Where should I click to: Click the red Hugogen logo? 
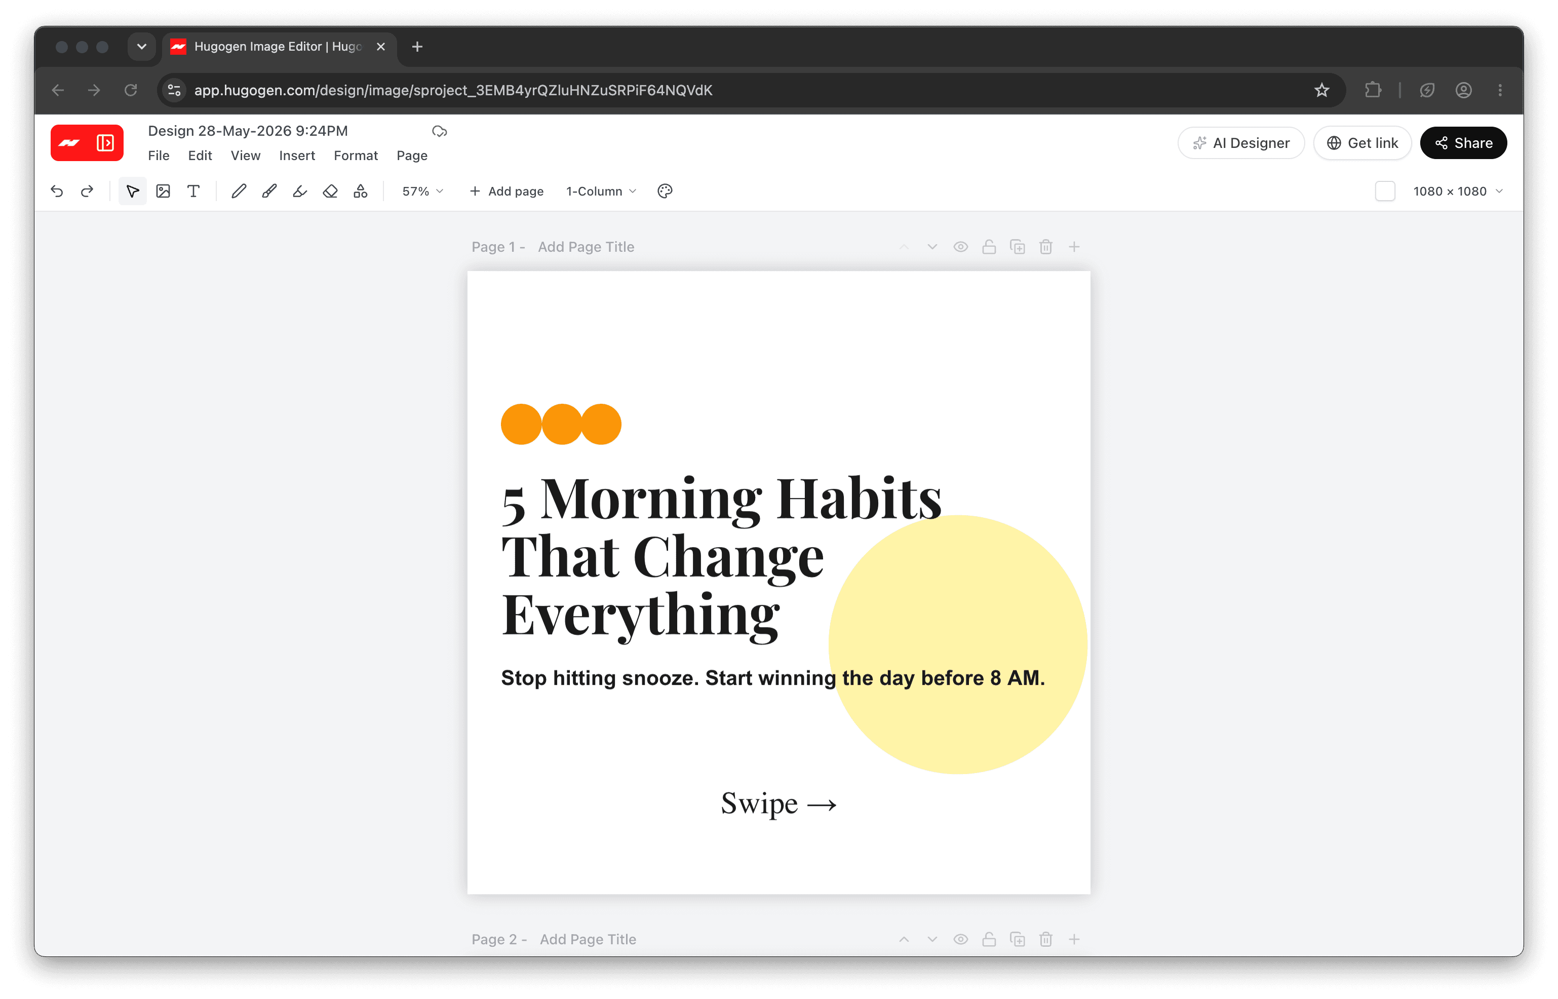pos(69,143)
